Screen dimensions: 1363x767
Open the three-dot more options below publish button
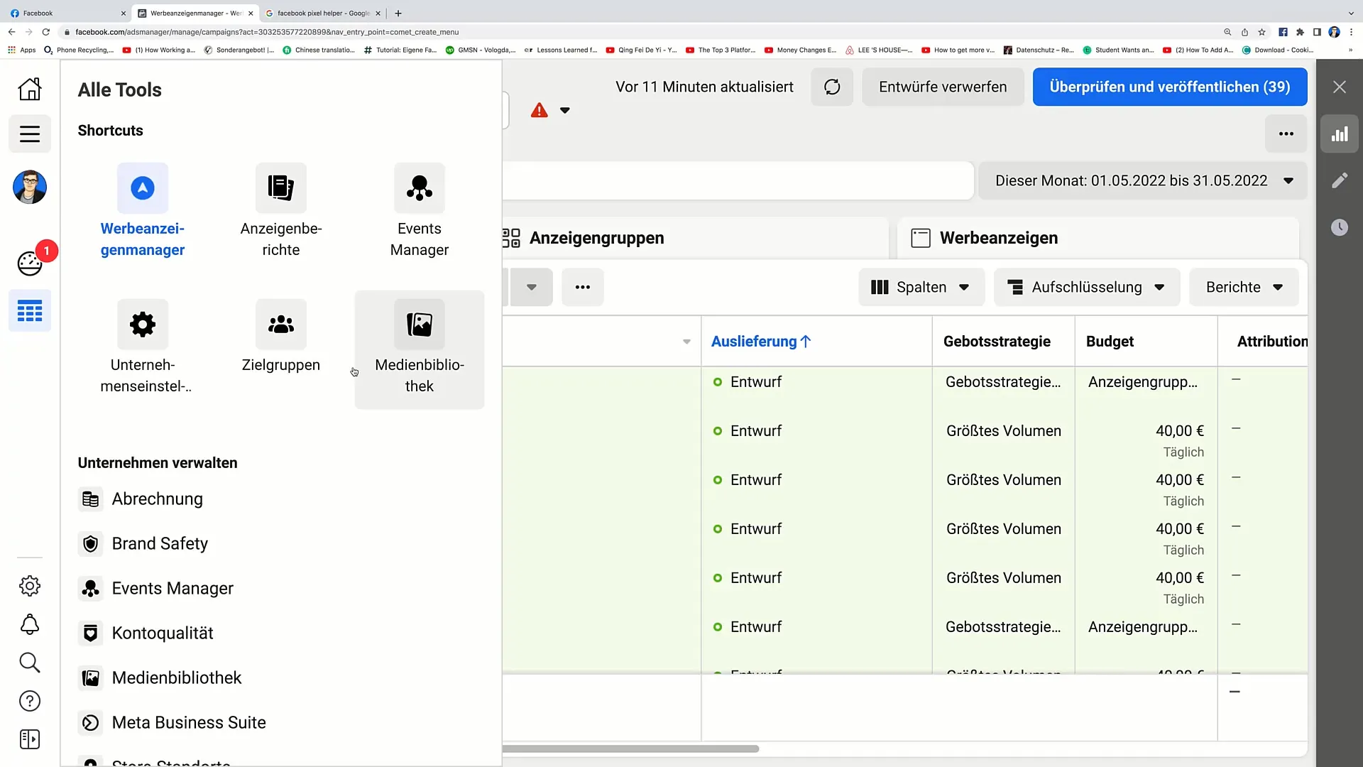tap(1286, 134)
